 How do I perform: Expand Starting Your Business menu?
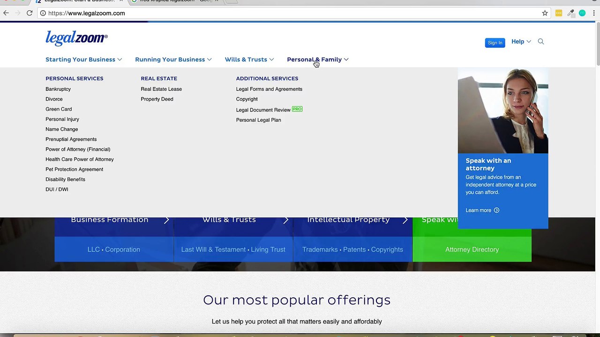pyautogui.click(x=83, y=59)
